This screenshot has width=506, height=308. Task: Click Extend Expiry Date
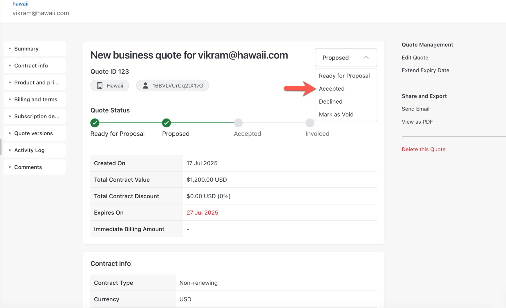pos(425,70)
